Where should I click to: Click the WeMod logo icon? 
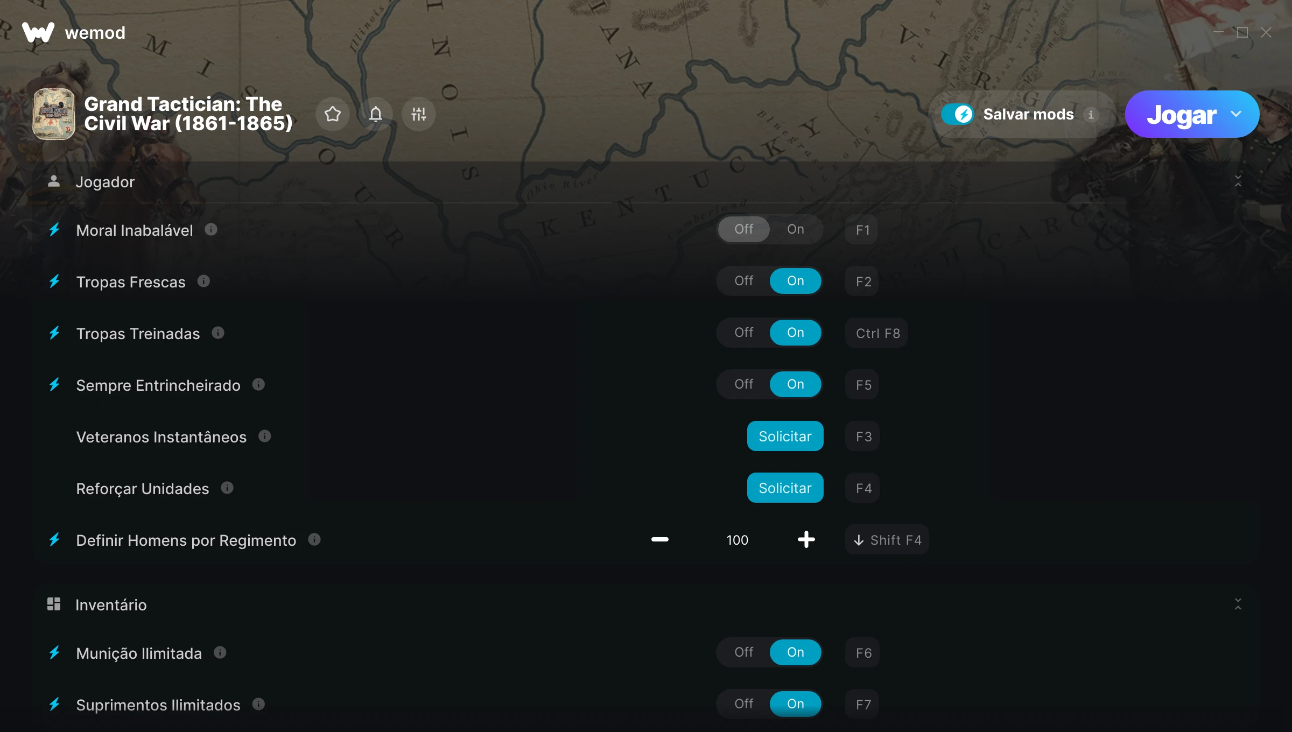click(x=38, y=32)
